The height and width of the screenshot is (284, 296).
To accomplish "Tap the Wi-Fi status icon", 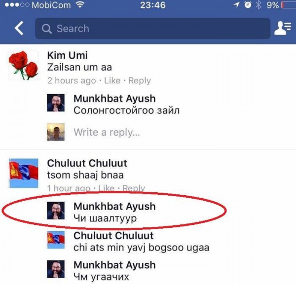I will tap(80, 5).
